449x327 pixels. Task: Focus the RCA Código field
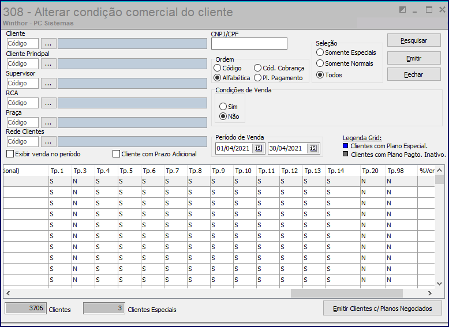(x=23, y=103)
